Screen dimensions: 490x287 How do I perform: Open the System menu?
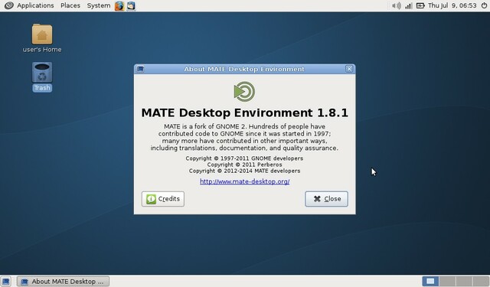click(x=99, y=5)
